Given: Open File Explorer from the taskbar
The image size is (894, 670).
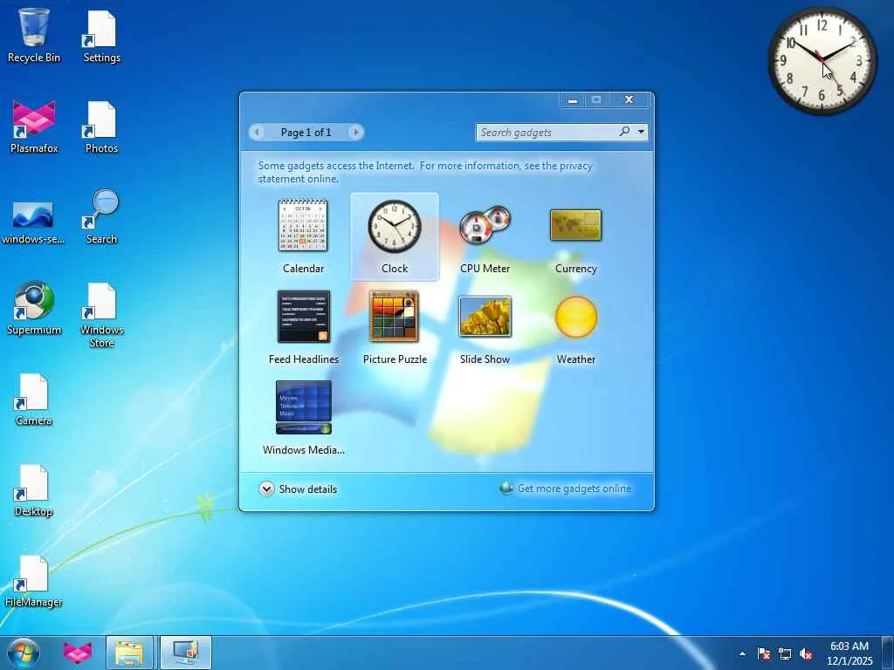Looking at the screenshot, I should [129, 653].
